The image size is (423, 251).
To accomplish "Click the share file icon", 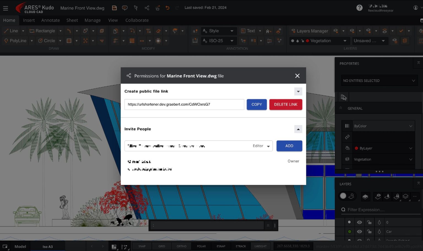I will click(x=147, y=8).
